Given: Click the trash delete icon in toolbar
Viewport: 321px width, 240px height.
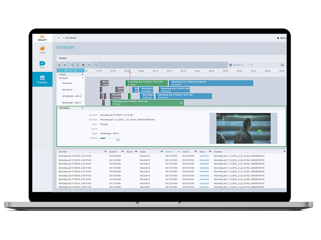Looking at the screenshot, I should click(x=89, y=65).
